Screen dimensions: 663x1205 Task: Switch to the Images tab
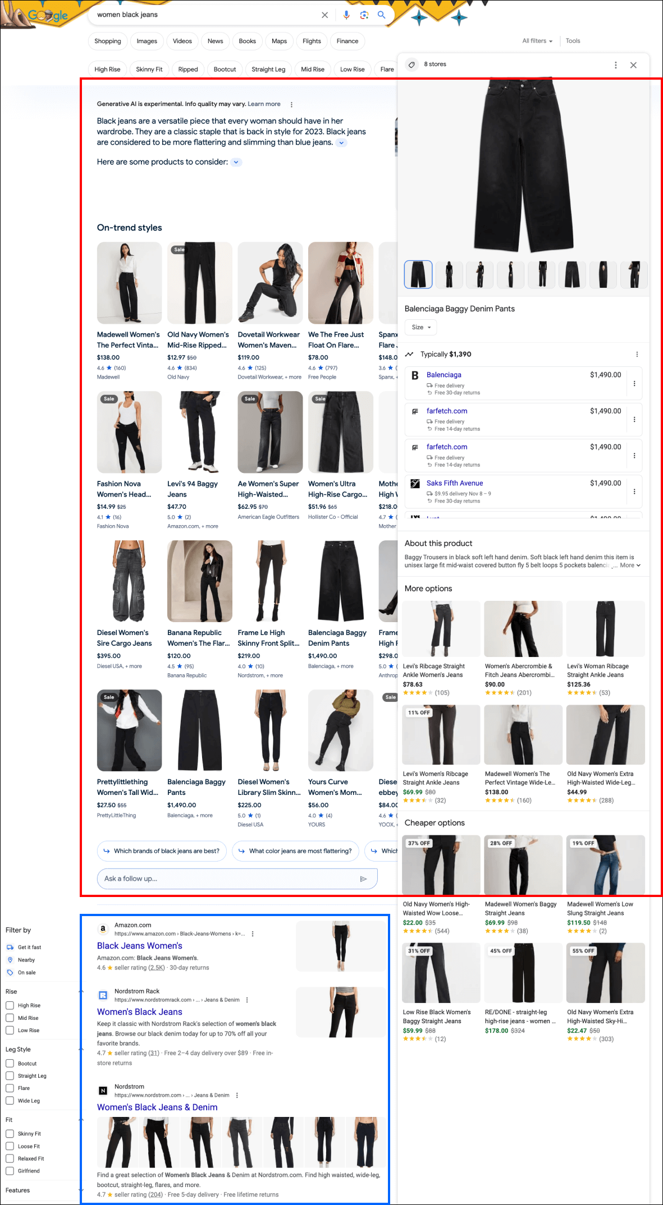[x=147, y=42]
